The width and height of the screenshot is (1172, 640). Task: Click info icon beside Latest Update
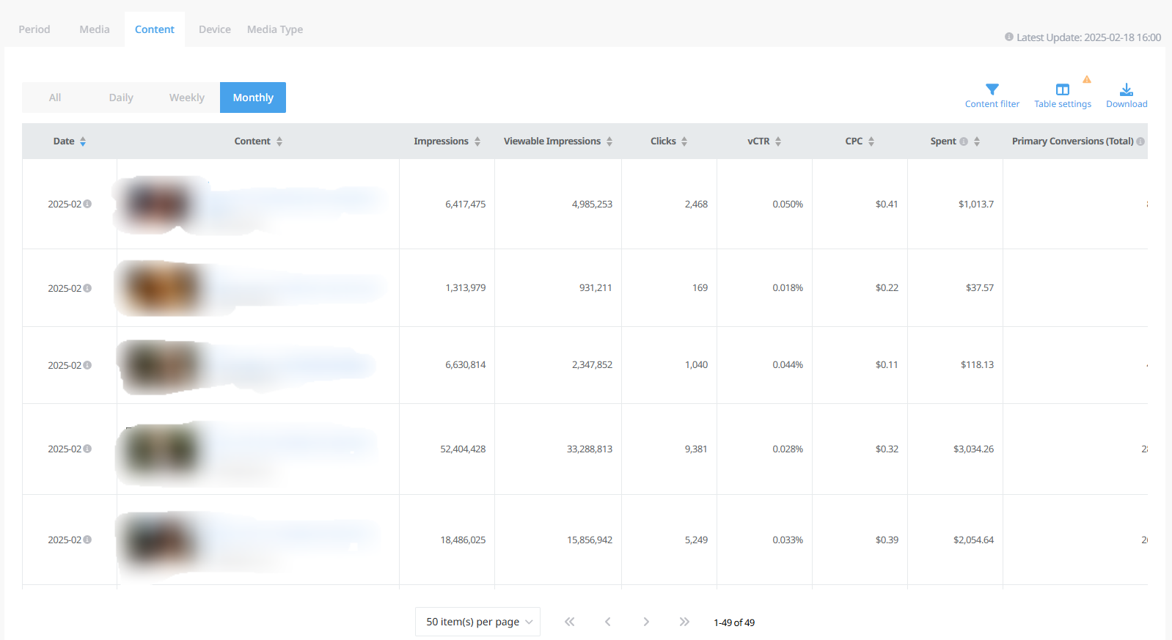(1009, 37)
